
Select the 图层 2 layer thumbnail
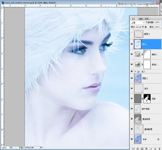138,78
